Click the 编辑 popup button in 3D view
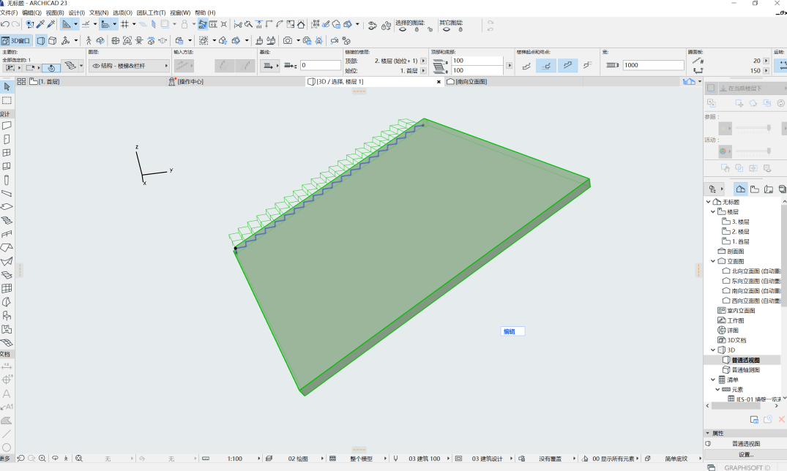The height and width of the screenshot is (471, 787). [512, 331]
